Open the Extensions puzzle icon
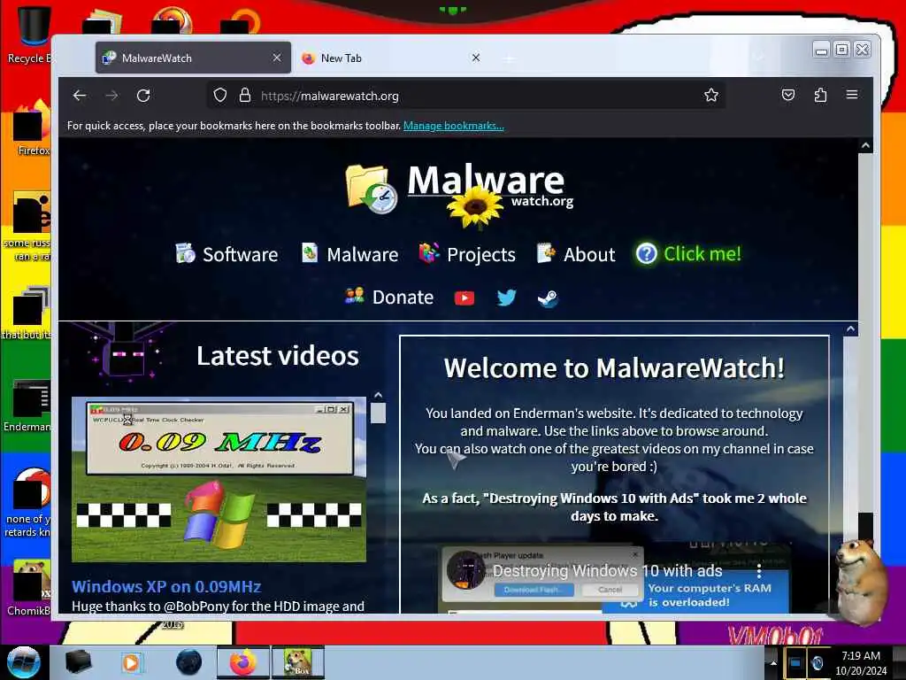Viewport: 906px width, 680px height. point(820,95)
